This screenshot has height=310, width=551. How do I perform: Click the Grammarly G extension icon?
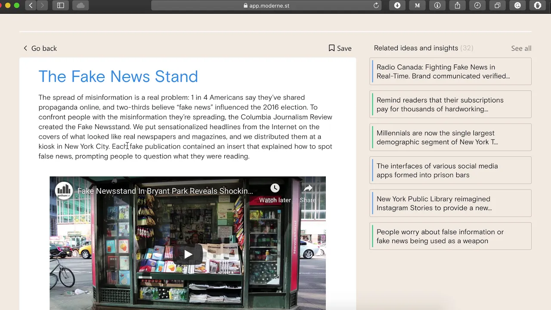point(518,5)
